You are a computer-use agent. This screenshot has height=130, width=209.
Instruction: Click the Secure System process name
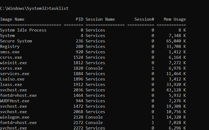[x=16, y=41]
